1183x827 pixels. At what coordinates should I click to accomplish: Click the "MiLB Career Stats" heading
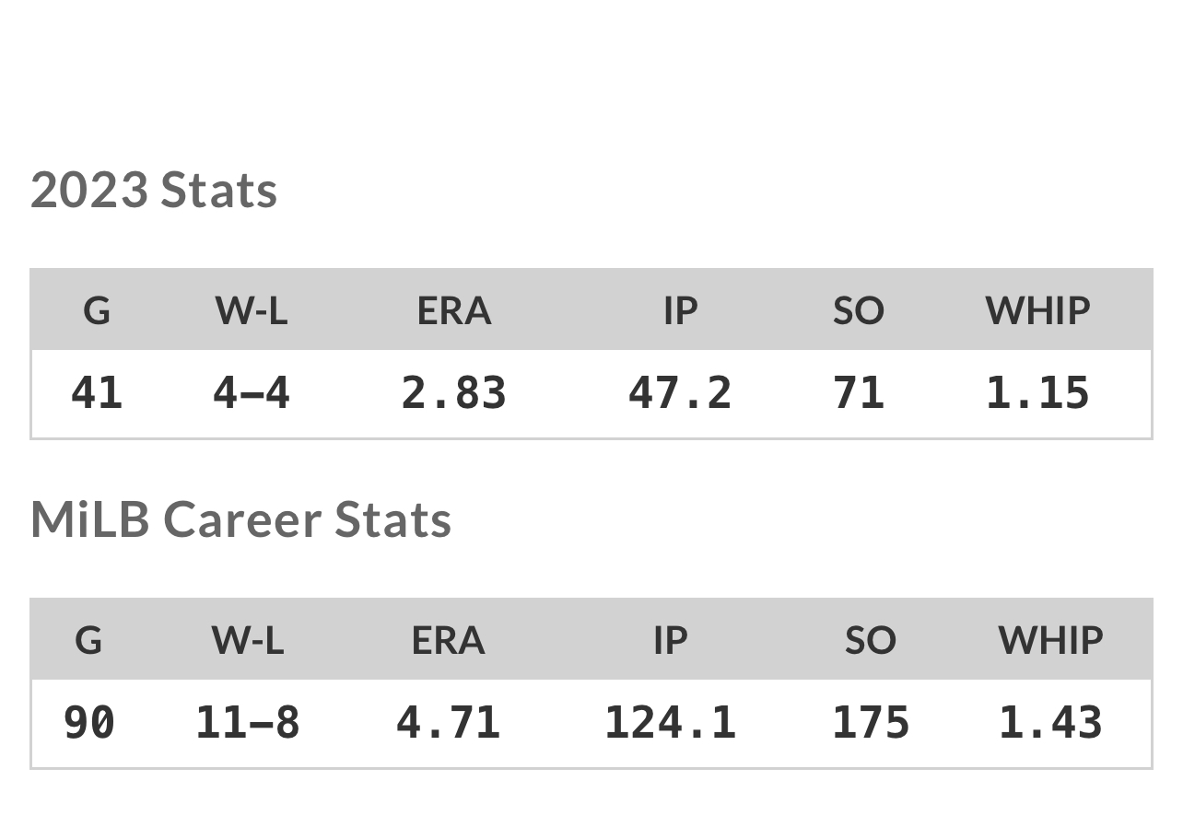(x=240, y=518)
